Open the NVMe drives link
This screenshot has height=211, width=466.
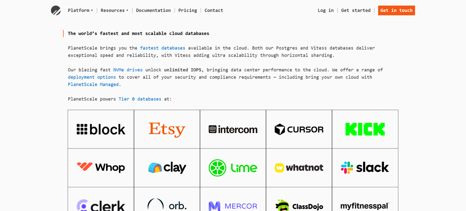[128, 70]
